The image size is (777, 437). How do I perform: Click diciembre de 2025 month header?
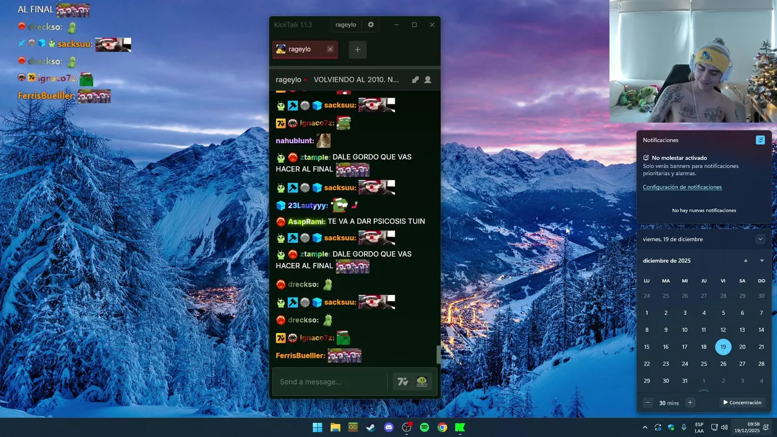point(667,261)
